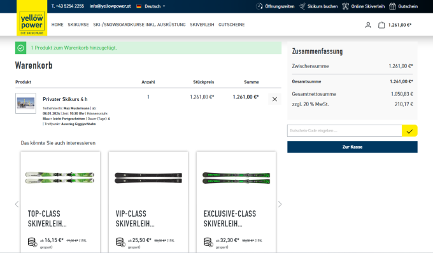
Task: Click the info@yellowpower.at email link
Action: [110, 6]
